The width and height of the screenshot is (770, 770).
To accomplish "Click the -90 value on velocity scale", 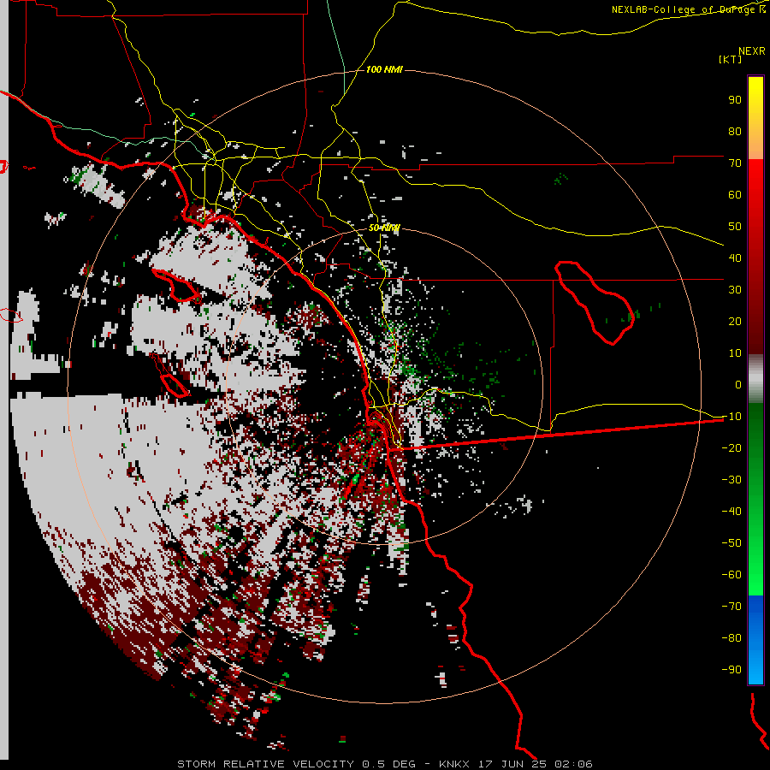I will (x=731, y=670).
